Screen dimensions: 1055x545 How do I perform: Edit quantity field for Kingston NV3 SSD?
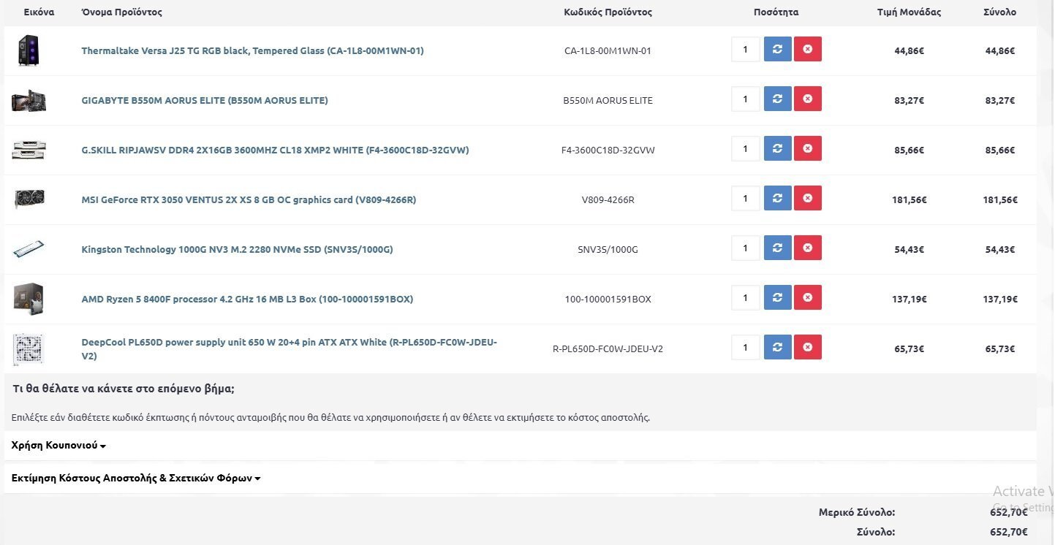(x=746, y=248)
